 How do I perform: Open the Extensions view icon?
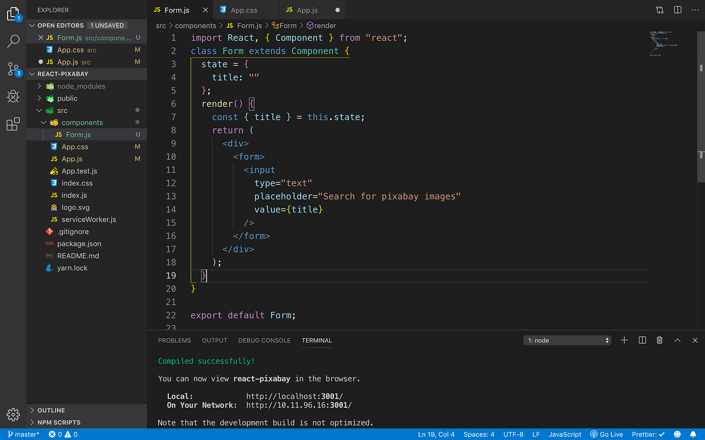pyautogui.click(x=13, y=124)
